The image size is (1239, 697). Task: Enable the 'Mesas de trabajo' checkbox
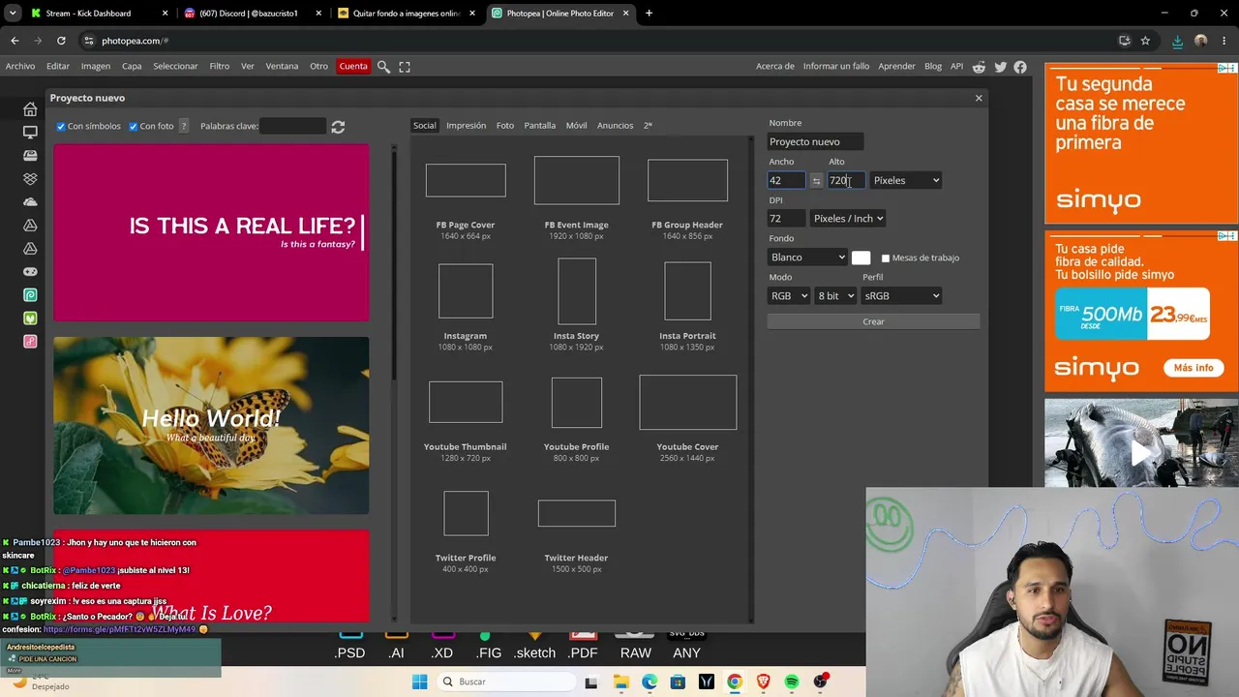click(885, 258)
